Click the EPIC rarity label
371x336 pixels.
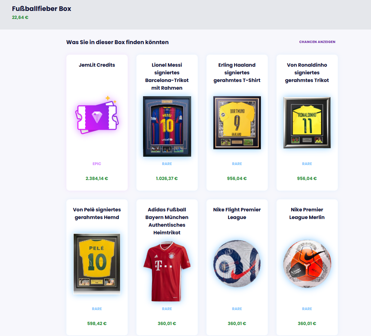pyautogui.click(x=97, y=164)
